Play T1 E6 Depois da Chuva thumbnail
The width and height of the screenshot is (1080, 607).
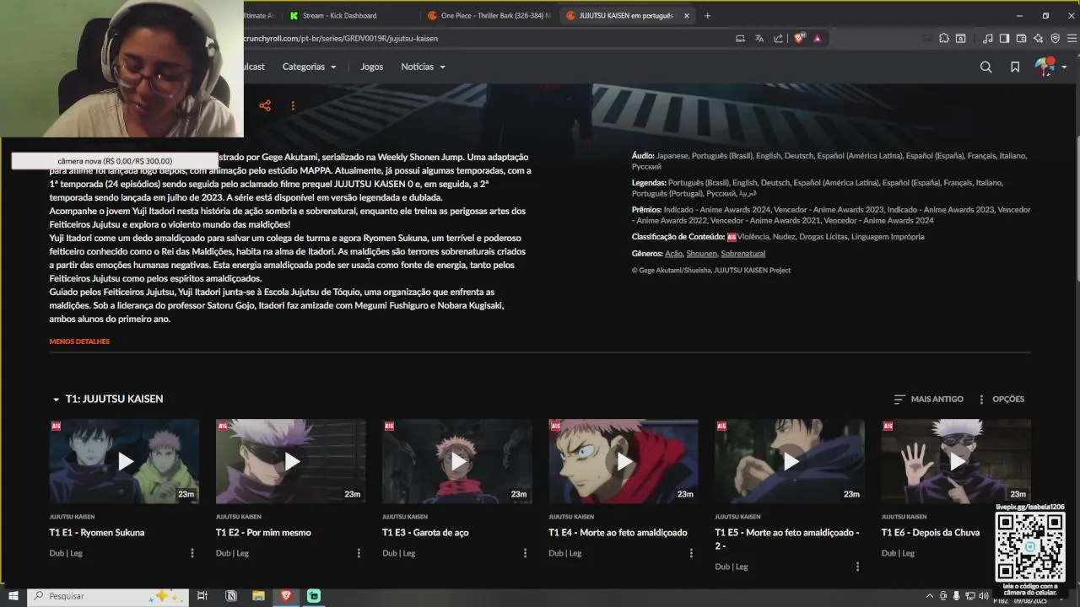click(956, 461)
